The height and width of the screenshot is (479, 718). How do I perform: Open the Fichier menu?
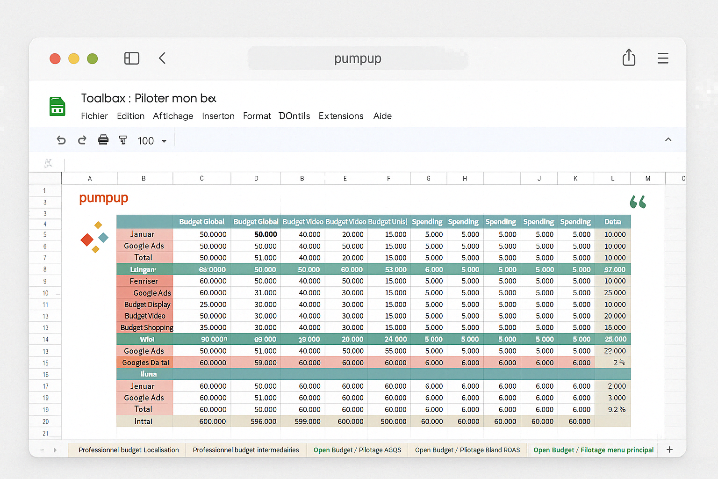click(x=94, y=116)
